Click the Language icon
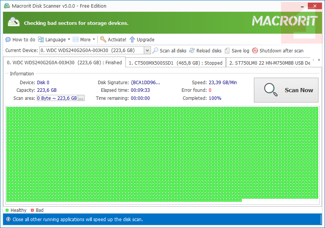Viewport: 325px width, 228px height. (41, 39)
